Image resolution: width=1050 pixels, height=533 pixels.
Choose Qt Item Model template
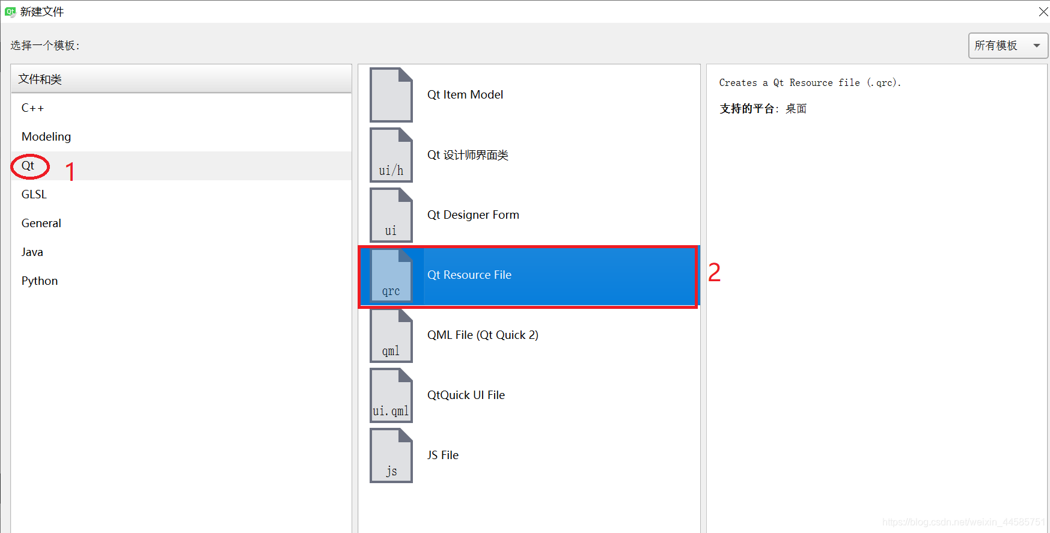[529, 95]
